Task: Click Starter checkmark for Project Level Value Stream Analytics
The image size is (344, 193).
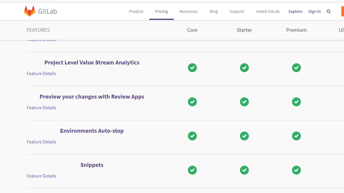Action: tap(244, 68)
